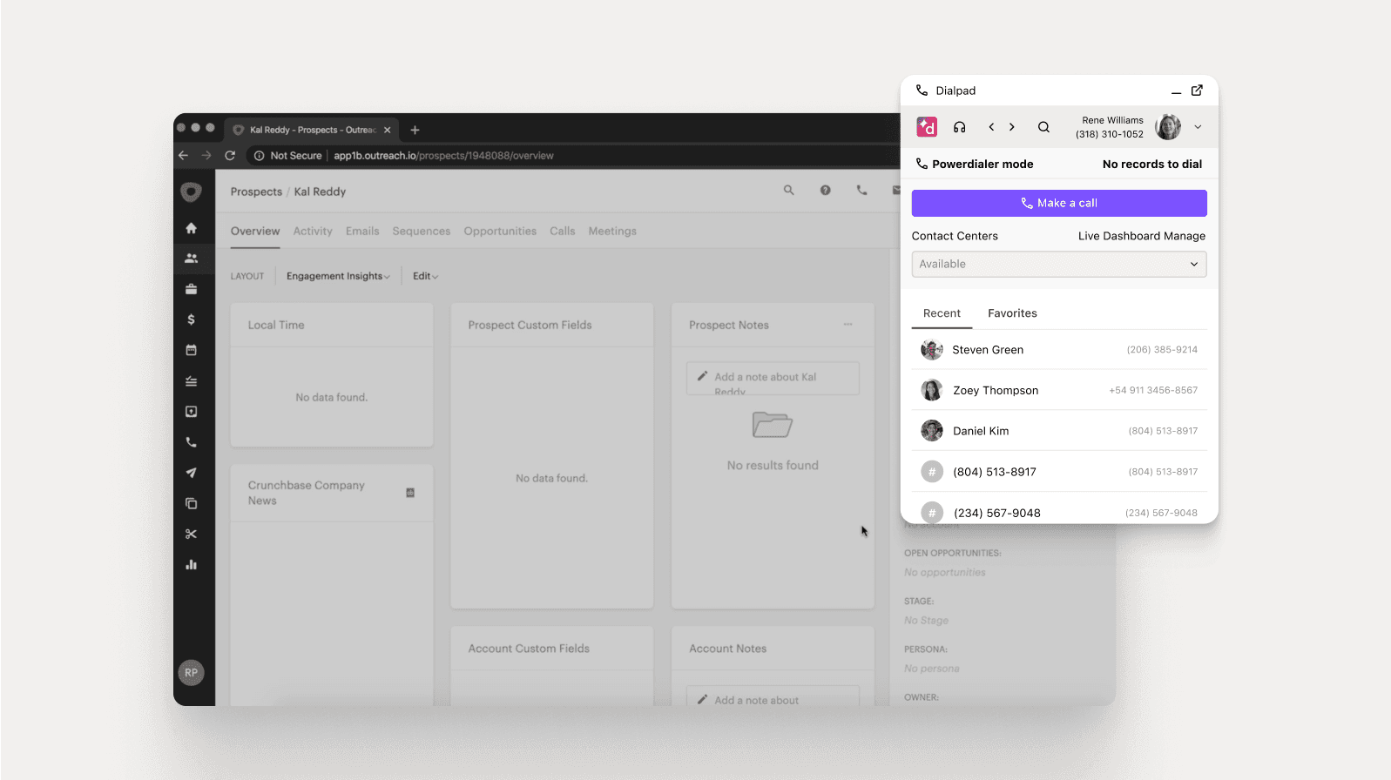This screenshot has width=1391, height=780.
Task: Click the scissors snippets icon in sidebar
Action: click(191, 535)
